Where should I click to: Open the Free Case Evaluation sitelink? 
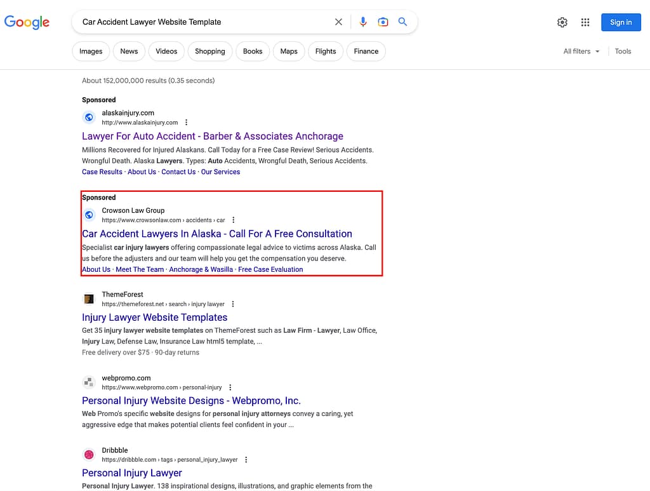270,269
